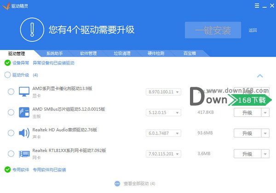Click the 3.6MB size value
The image size is (276, 193).
coord(204,153)
